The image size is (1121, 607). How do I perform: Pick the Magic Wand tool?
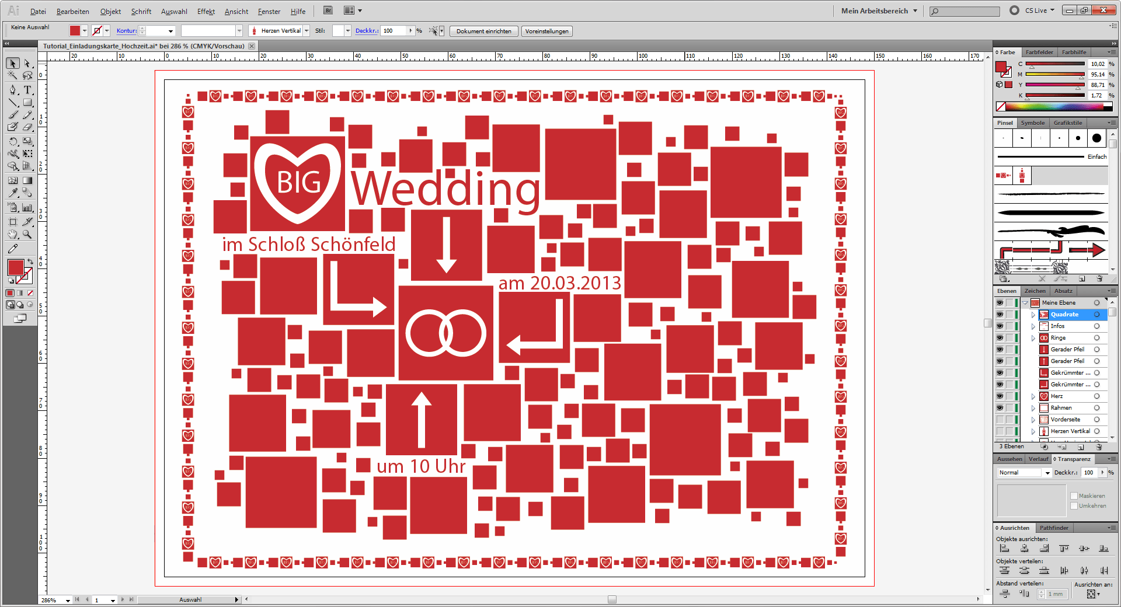(13, 76)
